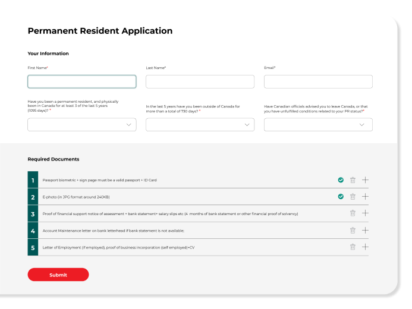Delete the Passport biometric document row
Image resolution: width=412 pixels, height=309 pixels.
pos(353,180)
